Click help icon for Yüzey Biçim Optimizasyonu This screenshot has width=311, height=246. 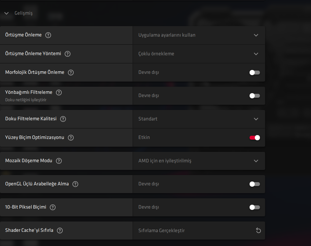click(71, 138)
